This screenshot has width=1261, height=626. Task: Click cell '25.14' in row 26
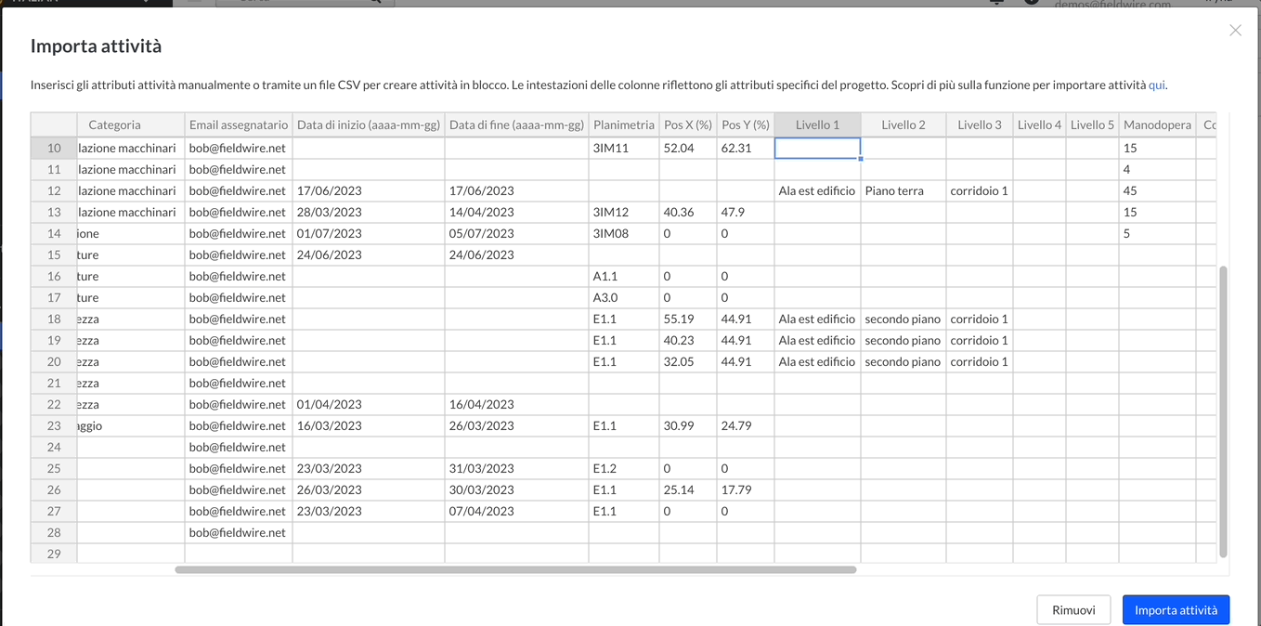point(688,489)
